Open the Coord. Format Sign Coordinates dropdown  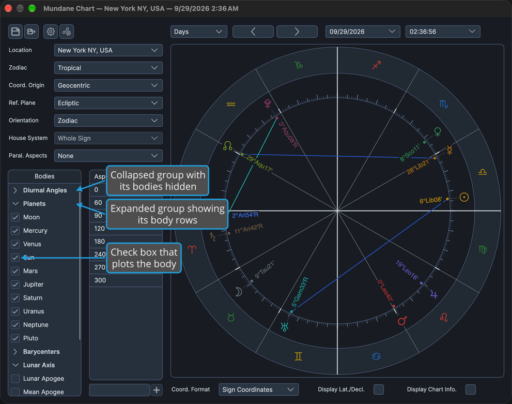coord(259,390)
